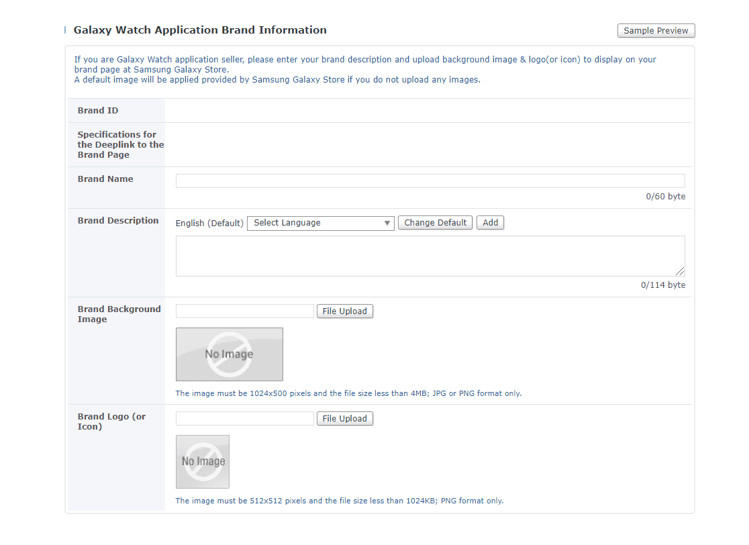Viewport: 749px width, 545px height.
Task: Click the 'Galaxy Watch Application Brand Information' heading
Action: coord(200,30)
